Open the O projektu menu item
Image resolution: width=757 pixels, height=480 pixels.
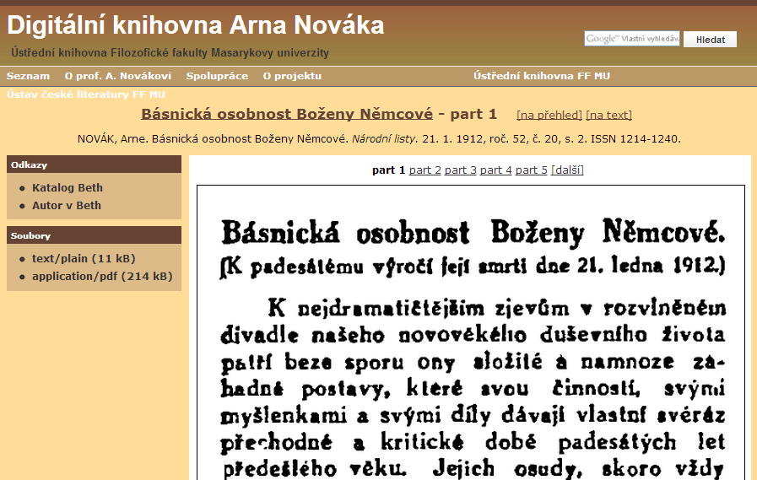click(292, 76)
